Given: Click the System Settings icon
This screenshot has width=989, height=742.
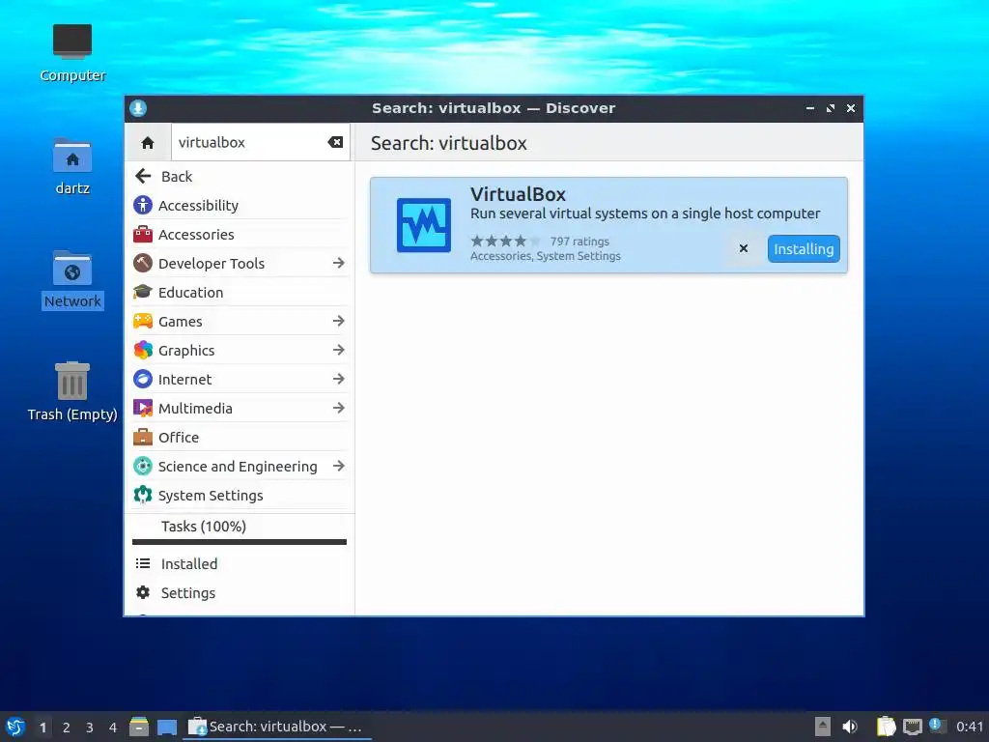Looking at the screenshot, I should pos(143,496).
